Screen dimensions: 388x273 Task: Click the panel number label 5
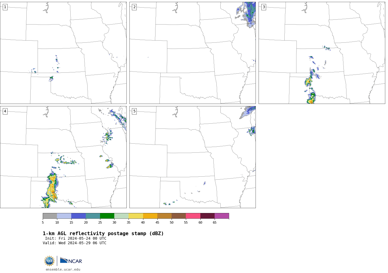pos(134,111)
